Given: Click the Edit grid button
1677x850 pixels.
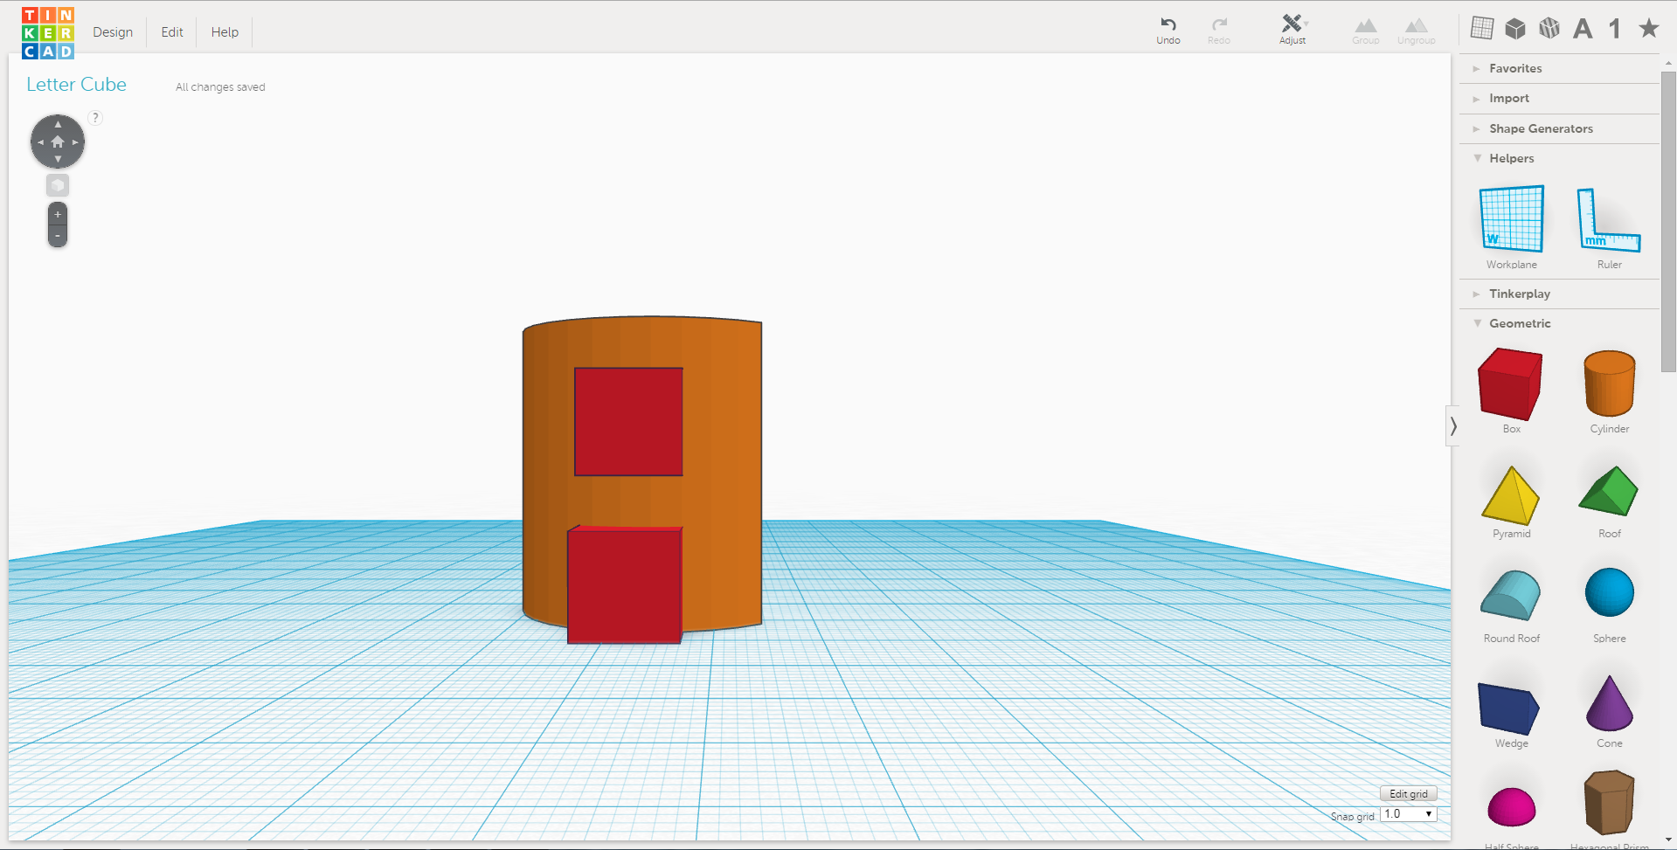Looking at the screenshot, I should (x=1408, y=793).
